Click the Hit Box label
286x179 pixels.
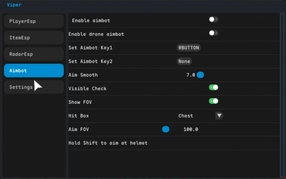(x=79, y=116)
